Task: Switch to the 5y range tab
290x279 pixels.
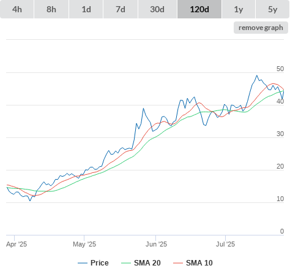Action: click(272, 9)
